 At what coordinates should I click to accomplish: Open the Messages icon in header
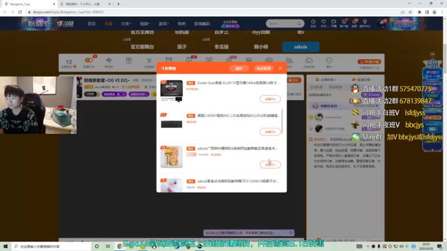[x=354, y=22]
